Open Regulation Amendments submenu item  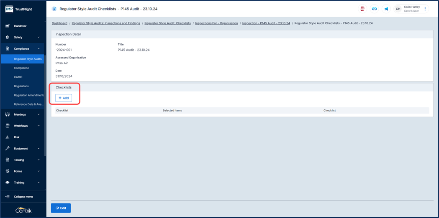click(28, 95)
